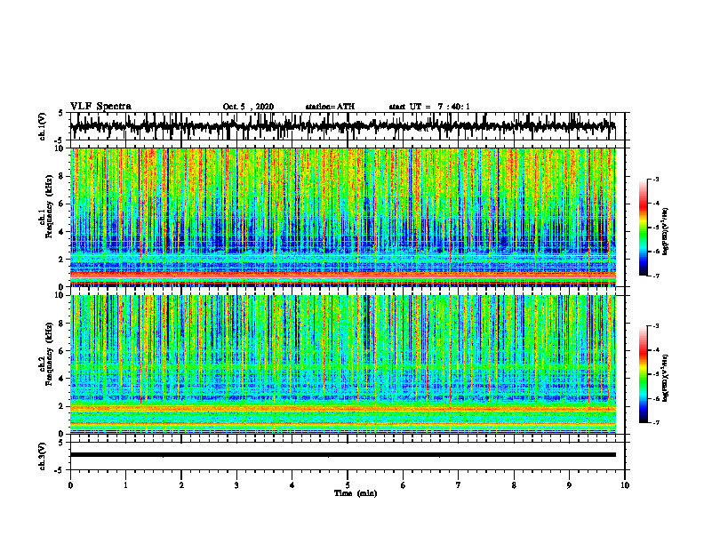Click time axis tick label "0"
The image size is (704, 544).
pyautogui.click(x=70, y=485)
